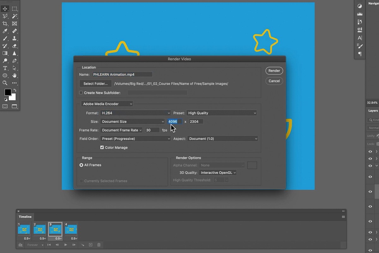Open the Aspect Document (1.0) dropdown

(223, 139)
